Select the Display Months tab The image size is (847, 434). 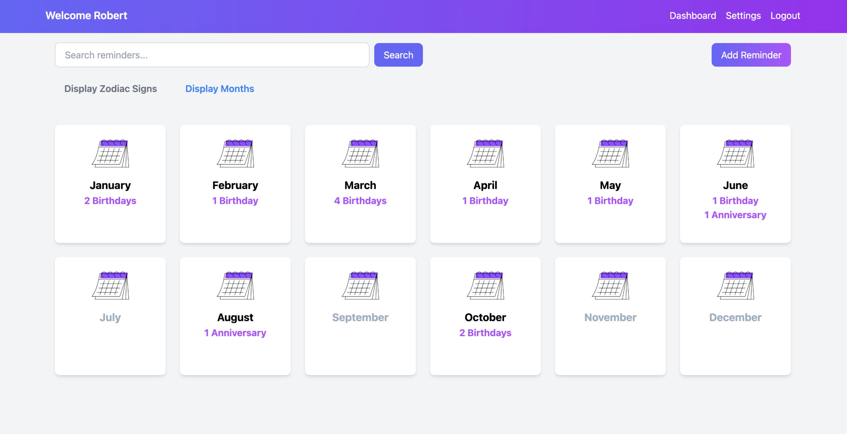pyautogui.click(x=220, y=88)
